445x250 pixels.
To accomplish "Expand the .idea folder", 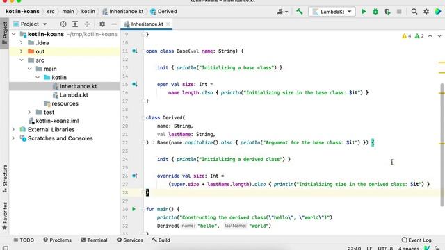I will [22, 43].
